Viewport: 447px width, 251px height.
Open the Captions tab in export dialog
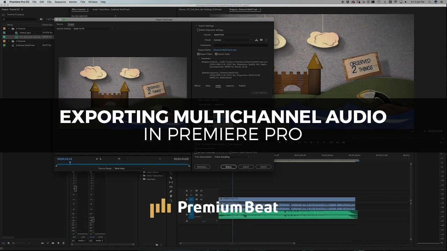[230, 86]
